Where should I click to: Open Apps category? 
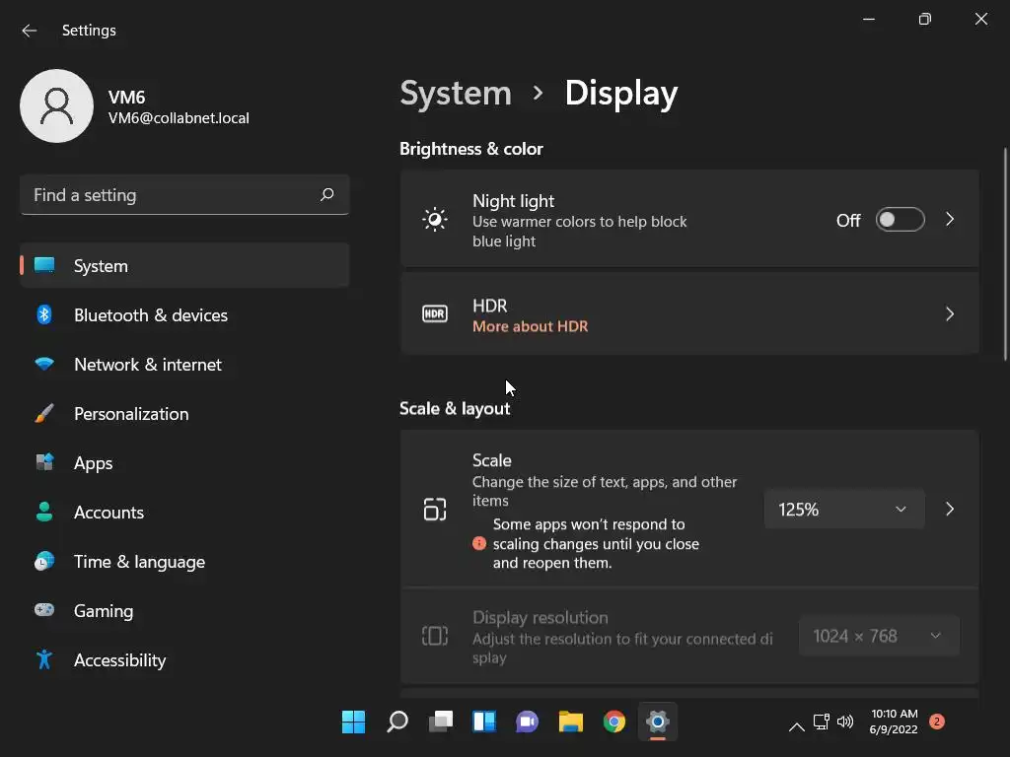point(184,463)
